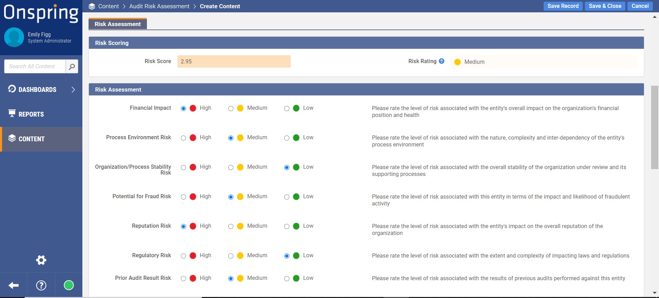The height and width of the screenshot is (298, 659).
Task: Click the Risk Score field
Action: pos(234,61)
